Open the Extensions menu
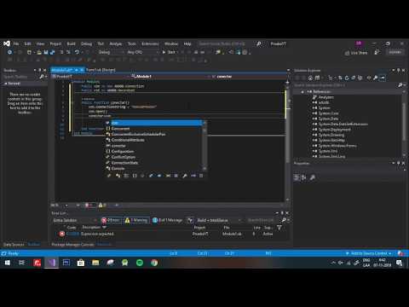The width and height of the screenshot is (409, 307). (150, 43)
